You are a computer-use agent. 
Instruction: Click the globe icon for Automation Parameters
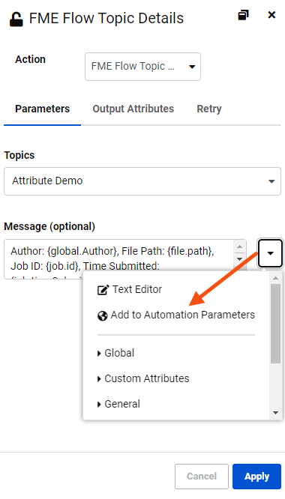click(102, 315)
